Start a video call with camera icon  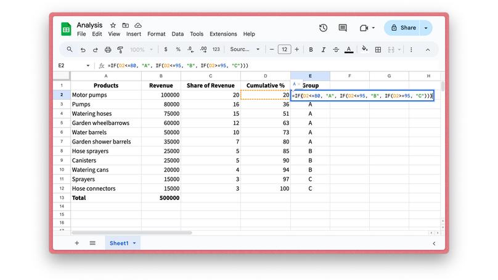(364, 28)
